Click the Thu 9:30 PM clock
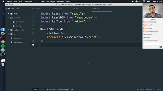Viewport: 163px width, 91px height. [x=157, y=2]
